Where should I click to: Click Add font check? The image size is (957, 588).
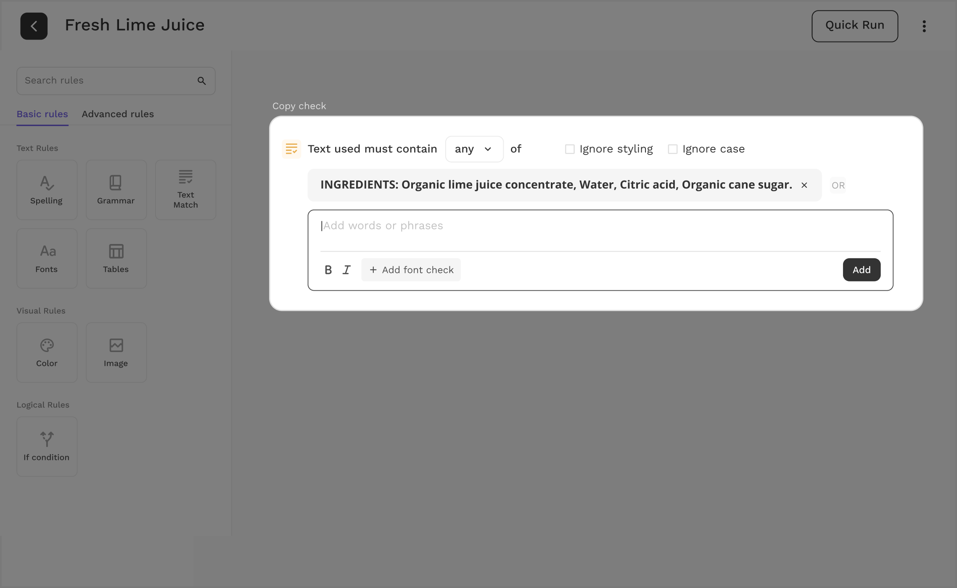(x=410, y=269)
